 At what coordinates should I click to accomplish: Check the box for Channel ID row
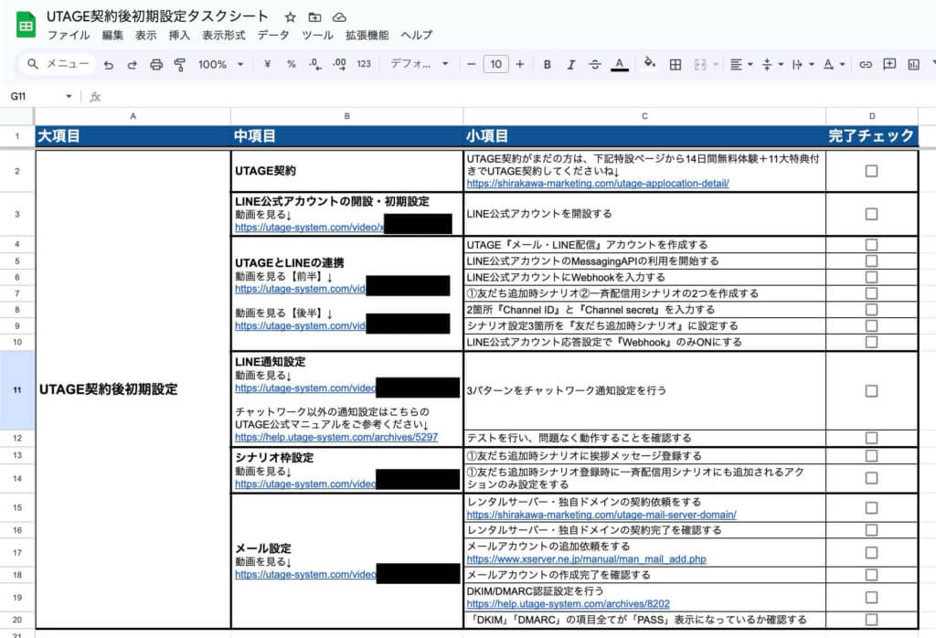click(x=871, y=309)
